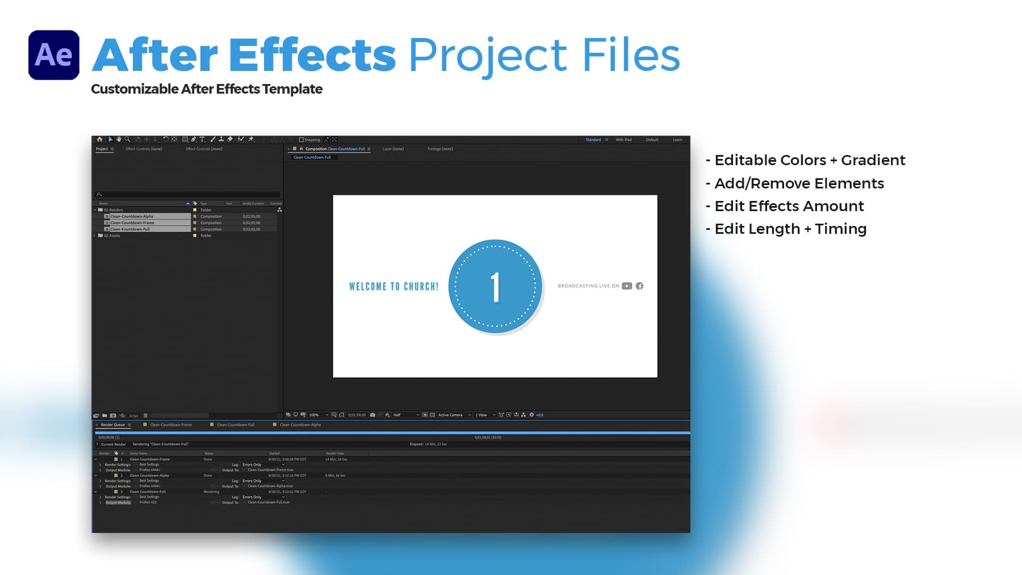Select the Roto Brush tool
The height and width of the screenshot is (575, 1022).
(x=241, y=139)
